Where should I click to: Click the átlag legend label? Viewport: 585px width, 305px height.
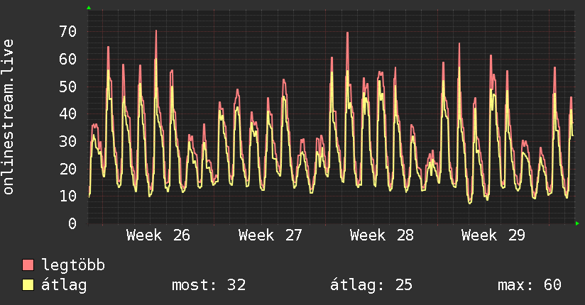click(x=64, y=285)
